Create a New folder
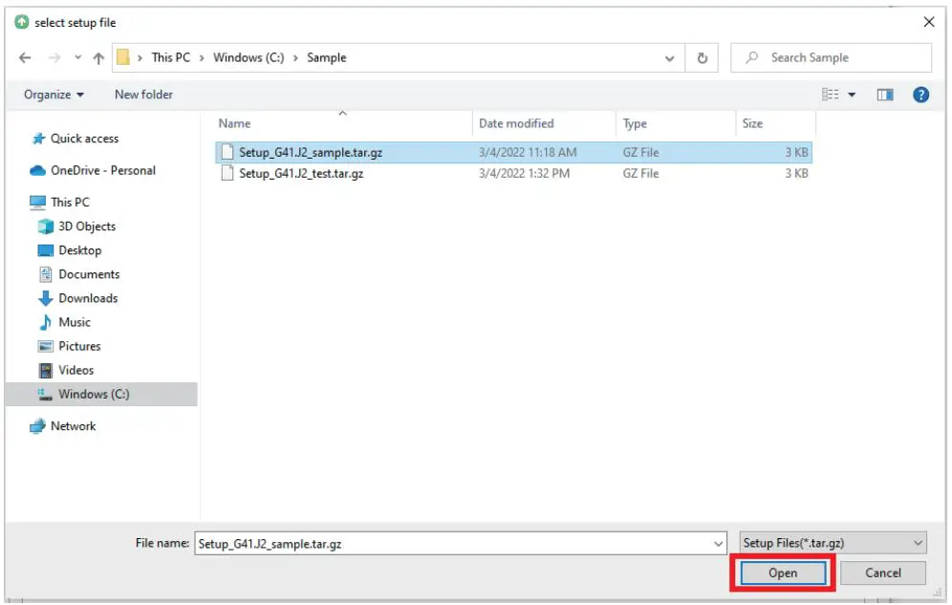The height and width of the screenshot is (605, 952). (x=144, y=95)
